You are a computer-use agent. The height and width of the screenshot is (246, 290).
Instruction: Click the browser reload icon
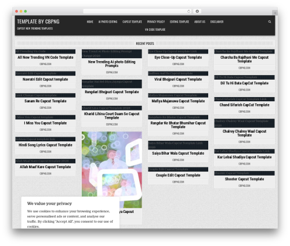(x=188, y=12)
